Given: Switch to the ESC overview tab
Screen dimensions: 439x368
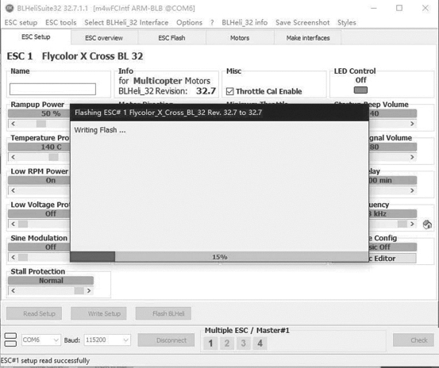Looking at the screenshot, I should [x=104, y=38].
